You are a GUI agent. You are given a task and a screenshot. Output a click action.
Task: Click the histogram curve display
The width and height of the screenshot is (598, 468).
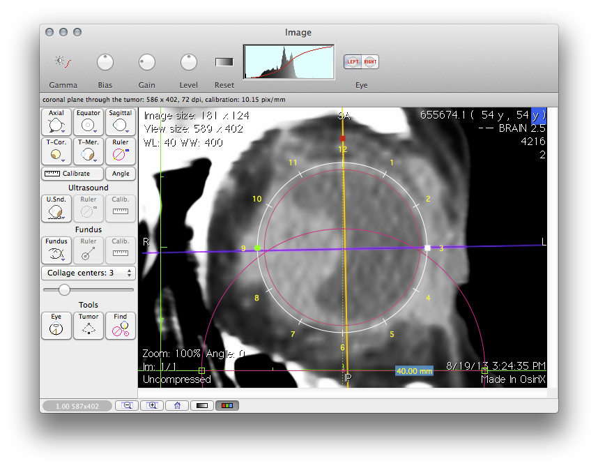pyautogui.click(x=289, y=62)
